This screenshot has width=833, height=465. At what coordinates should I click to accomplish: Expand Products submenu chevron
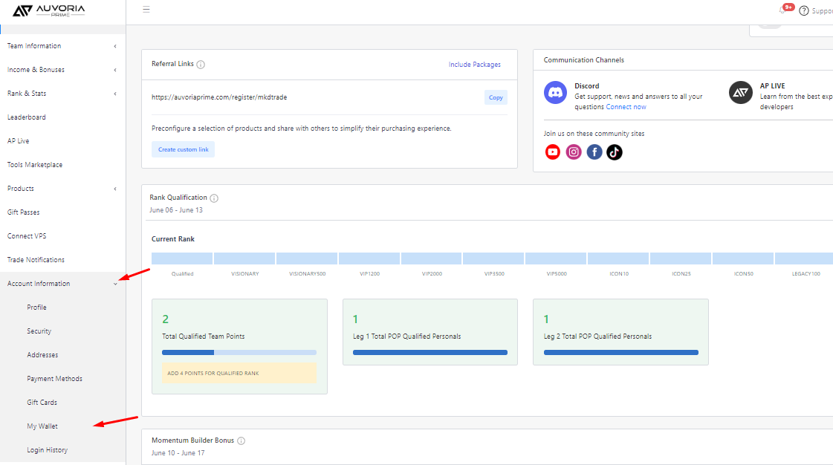[115, 189]
